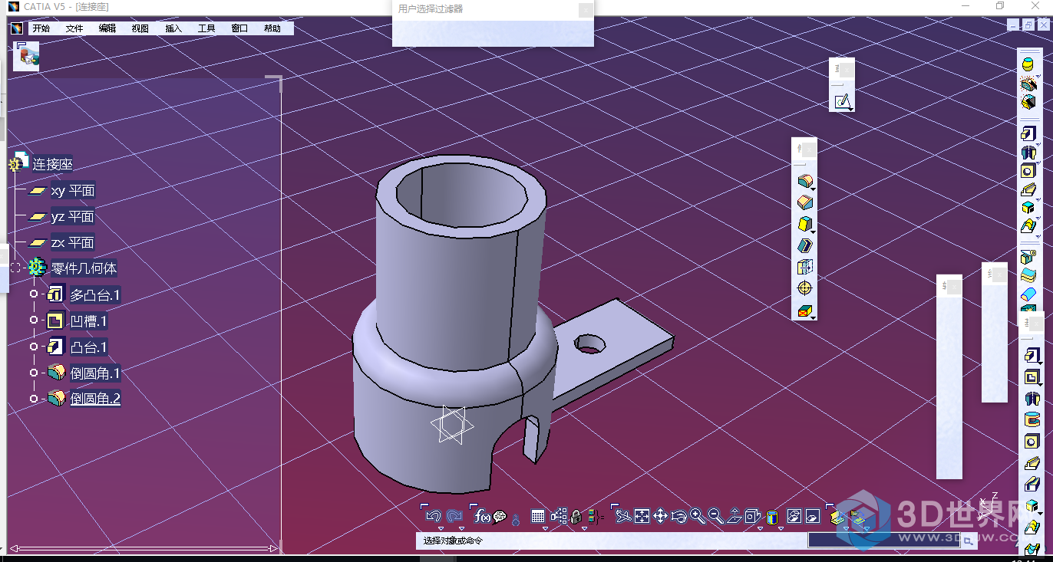Screen dimensions: 1053x562
Task: Click the Isometric quick view cube
Action: (752, 516)
